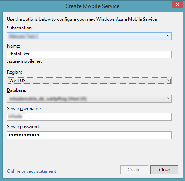Click the Name field containing PhotoLiker

click(x=89, y=54)
